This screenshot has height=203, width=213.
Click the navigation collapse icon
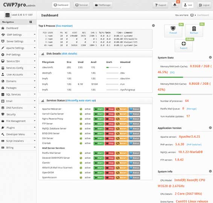pos(30,22)
